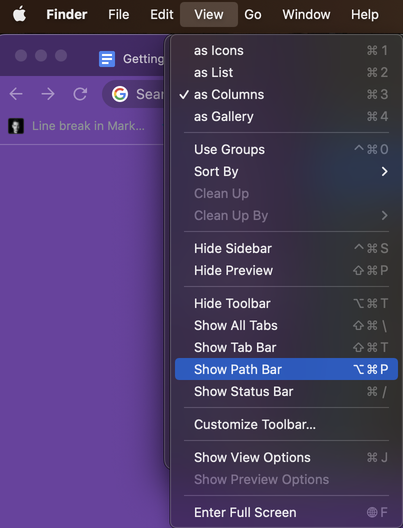Select the as Columns view option
The image size is (403, 528).
point(229,94)
